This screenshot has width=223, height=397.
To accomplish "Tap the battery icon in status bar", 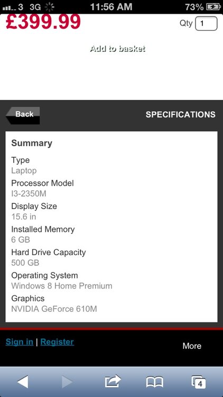I will 213,7.
